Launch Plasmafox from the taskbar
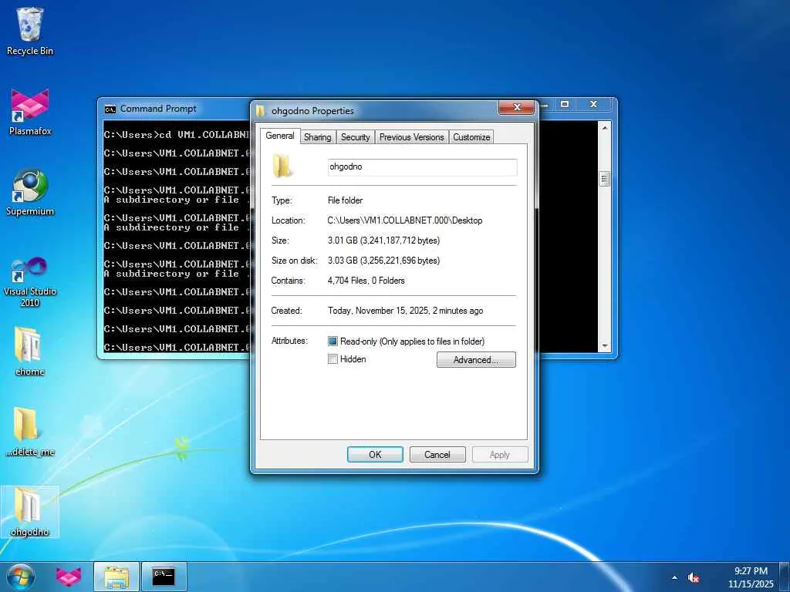The width and height of the screenshot is (790, 592). 69,577
